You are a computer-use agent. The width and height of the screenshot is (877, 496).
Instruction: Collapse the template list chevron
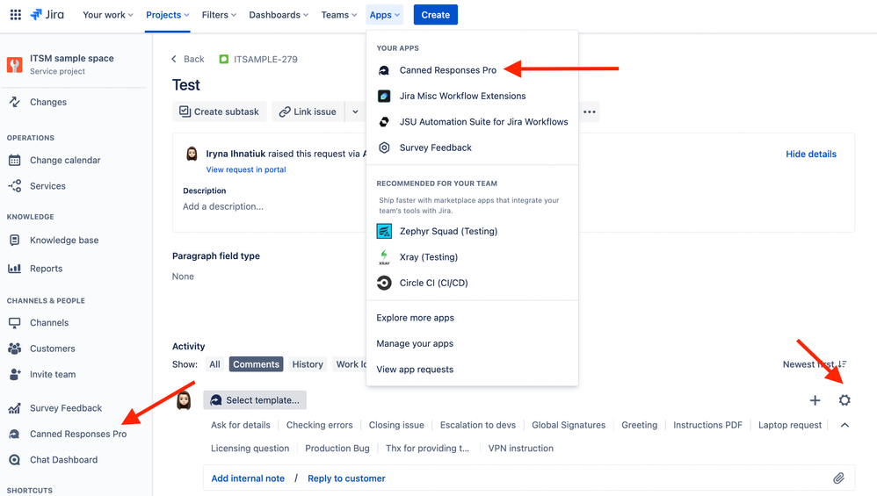pos(844,425)
